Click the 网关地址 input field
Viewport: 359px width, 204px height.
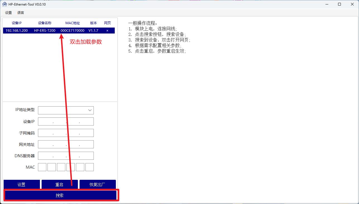point(66,144)
